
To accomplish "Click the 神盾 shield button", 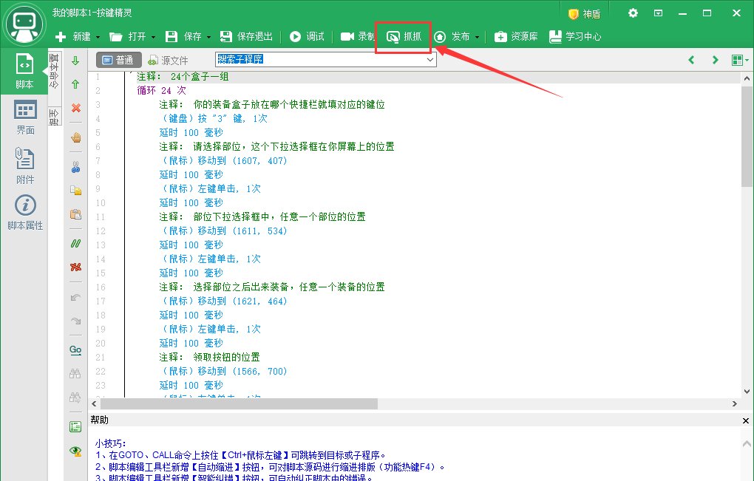I will click(584, 13).
